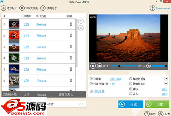Change duration 3秒 for slide 5
This screenshot has height=116, width=171.
coord(27,69)
